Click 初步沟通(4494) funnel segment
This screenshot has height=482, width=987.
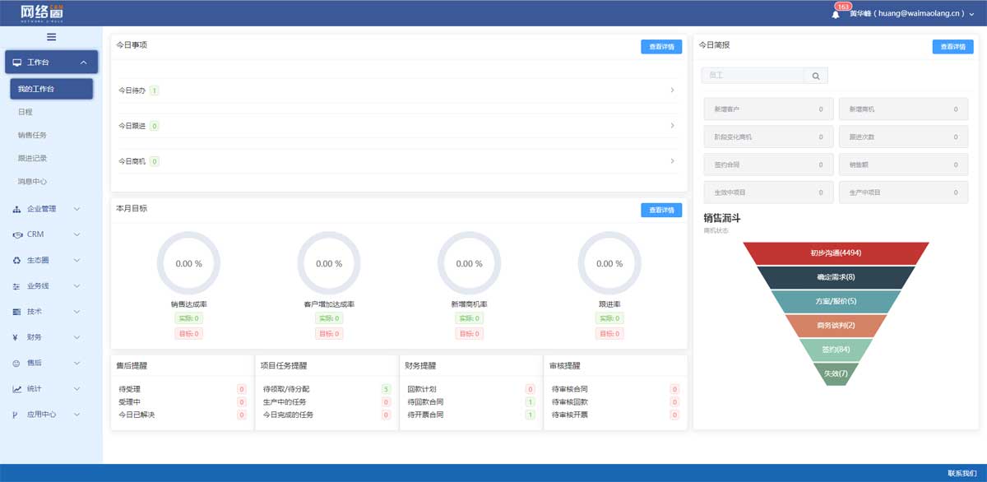click(836, 253)
